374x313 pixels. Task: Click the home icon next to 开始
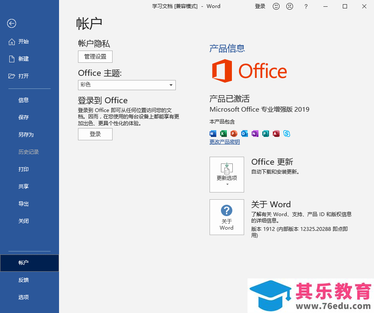point(11,42)
